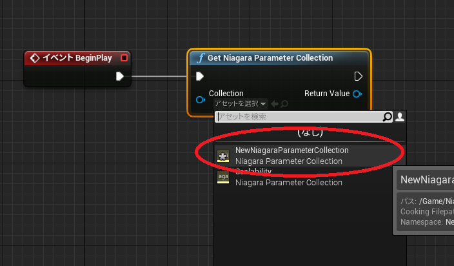Click the search magnifier icon in asset picker
This screenshot has height=266, width=454.
387,117
